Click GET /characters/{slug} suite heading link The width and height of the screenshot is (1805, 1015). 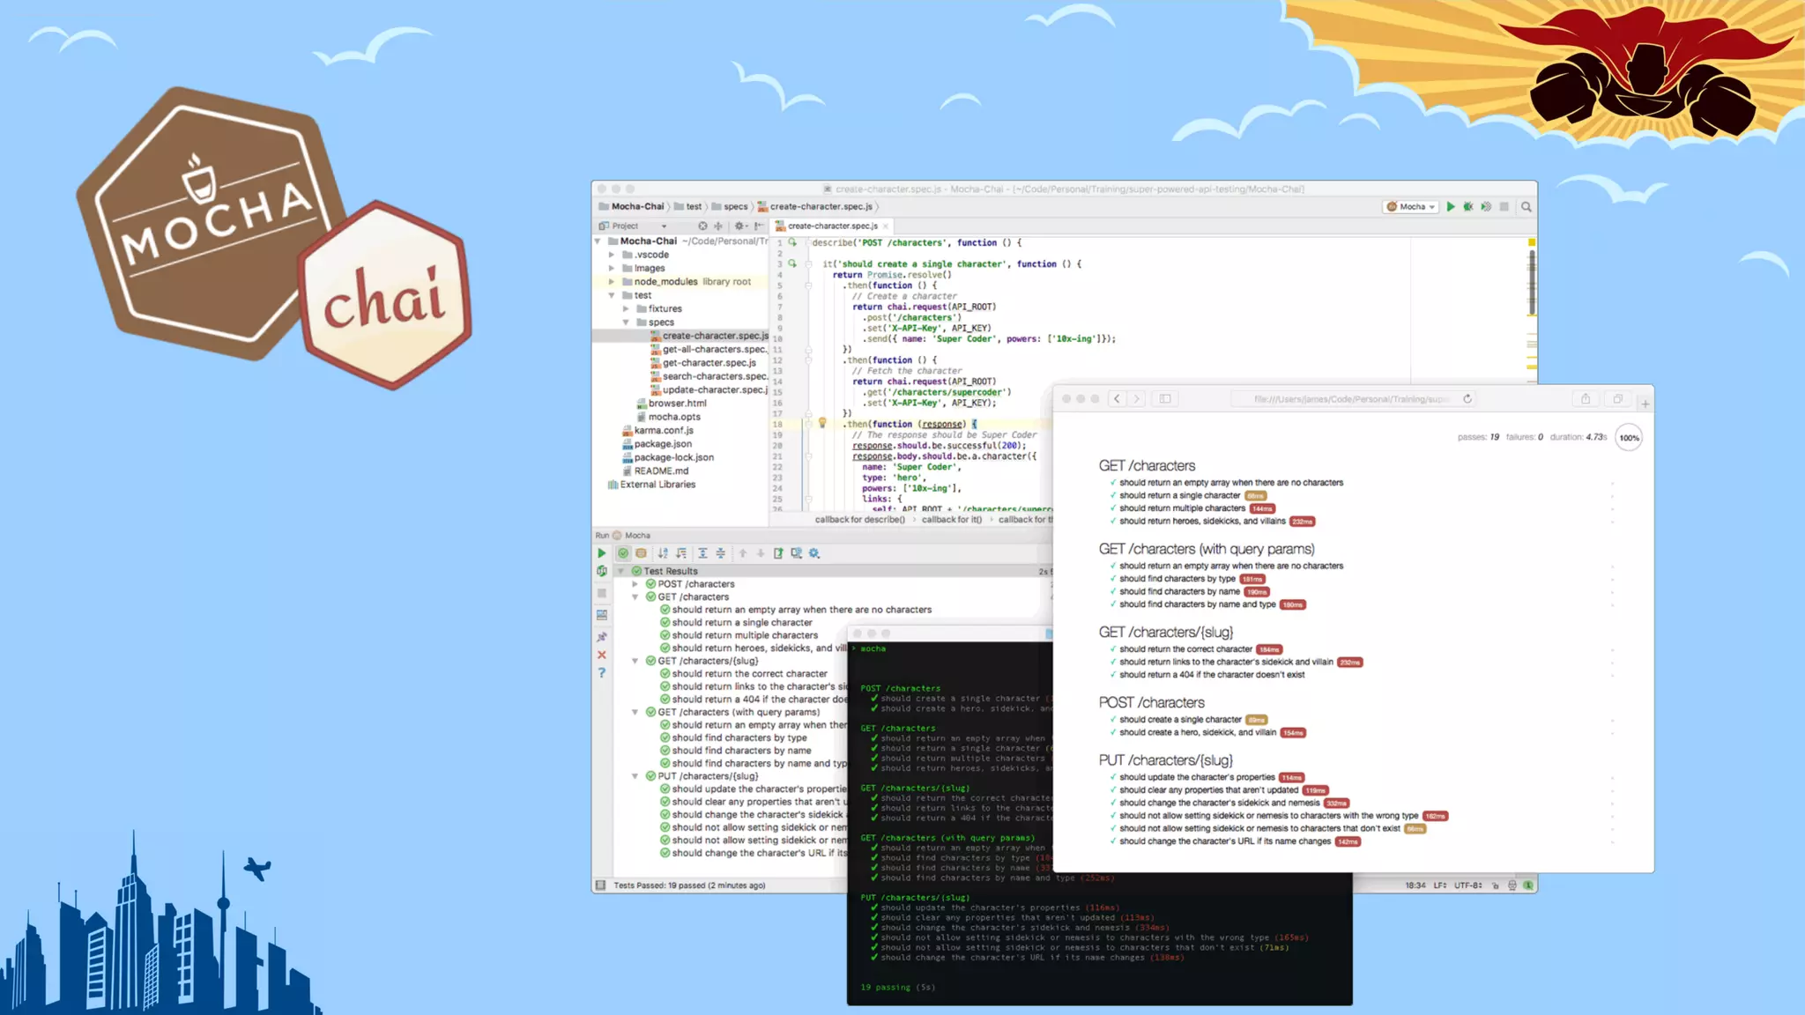pos(1165,633)
